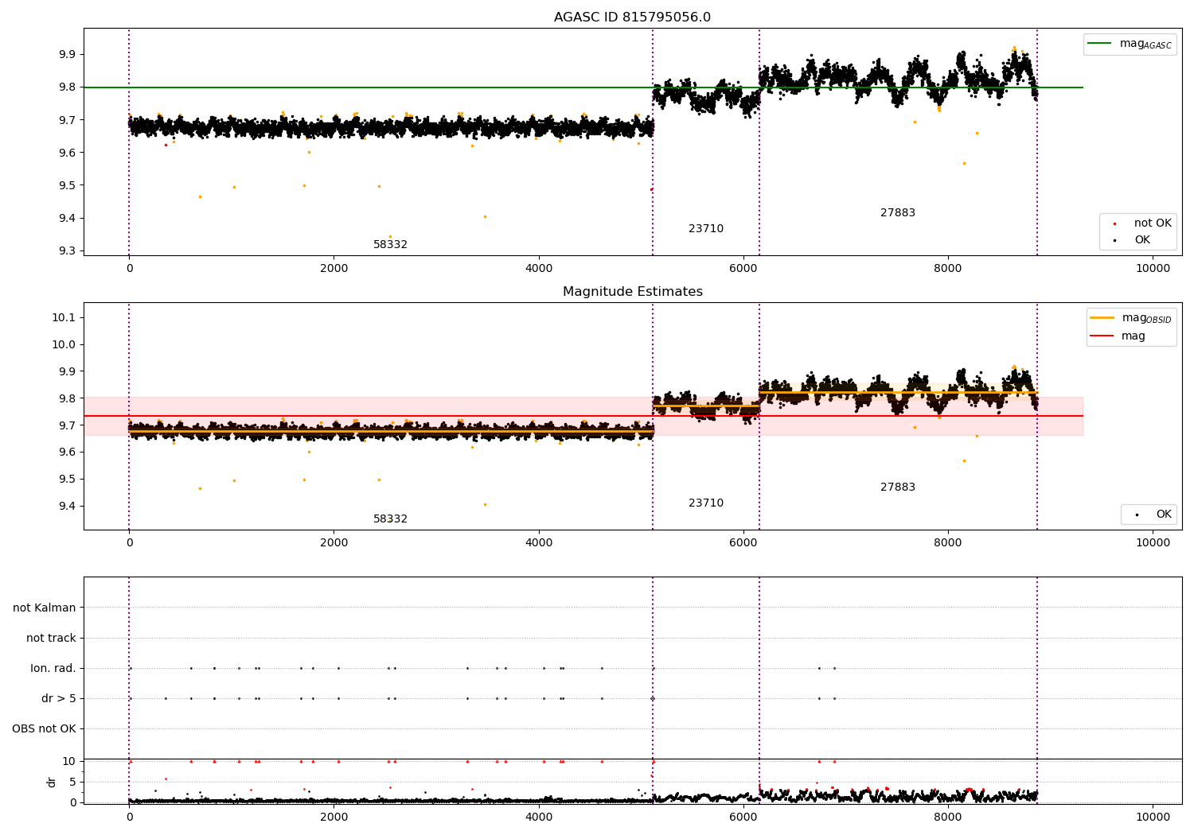Screen dimensions: 1194x835
Task: Click label '23710' in the middle plot
Action: tap(706, 503)
